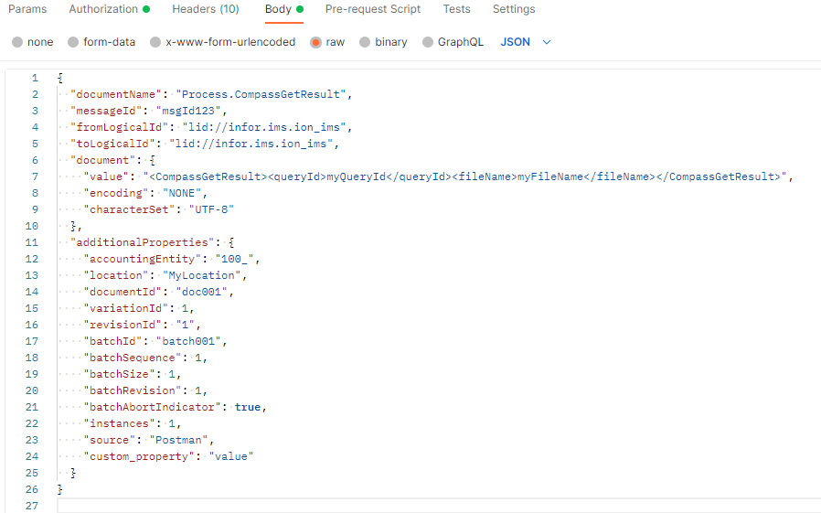This screenshot has width=821, height=513.
Task: Click the chevron beside JSON
Action: 547,42
